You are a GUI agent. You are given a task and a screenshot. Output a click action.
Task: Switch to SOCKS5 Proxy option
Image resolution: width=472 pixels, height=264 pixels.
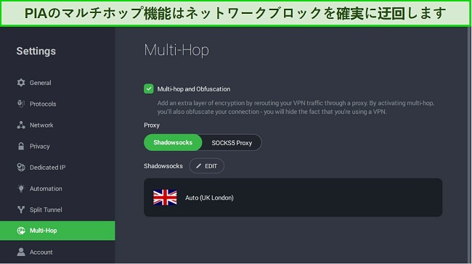tap(232, 143)
